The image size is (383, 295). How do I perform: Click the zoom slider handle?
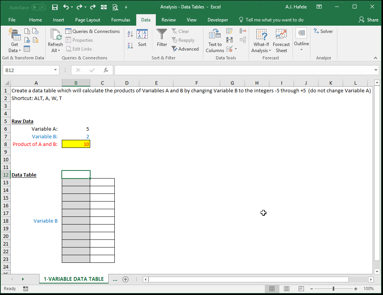(x=333, y=289)
